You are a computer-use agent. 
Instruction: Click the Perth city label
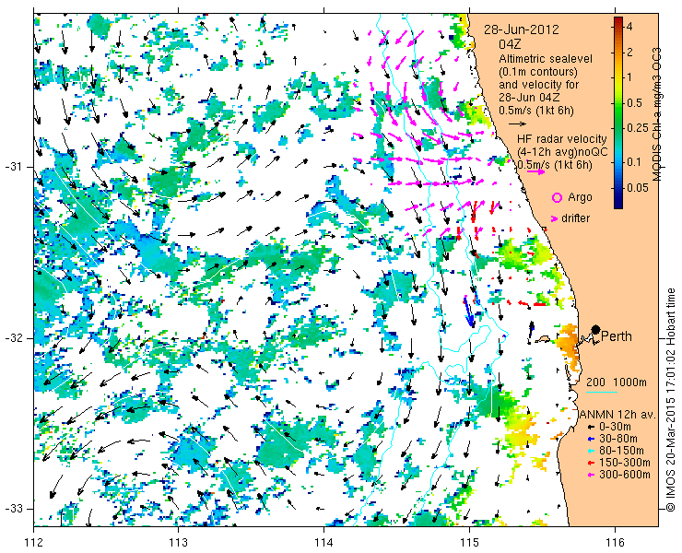pos(617,336)
